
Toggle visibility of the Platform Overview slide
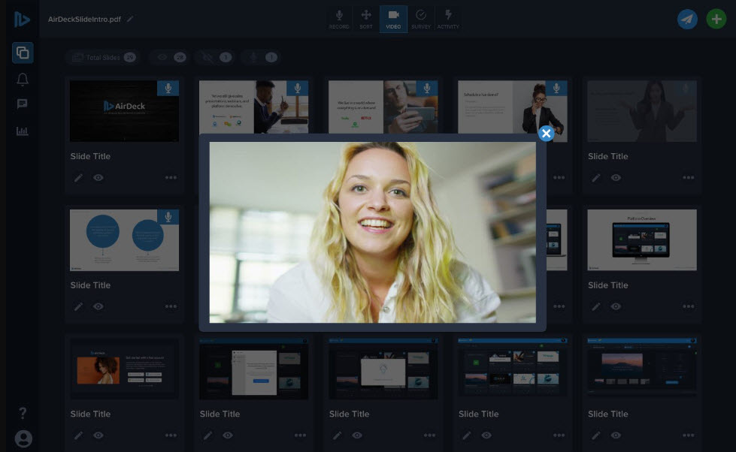[x=616, y=306]
